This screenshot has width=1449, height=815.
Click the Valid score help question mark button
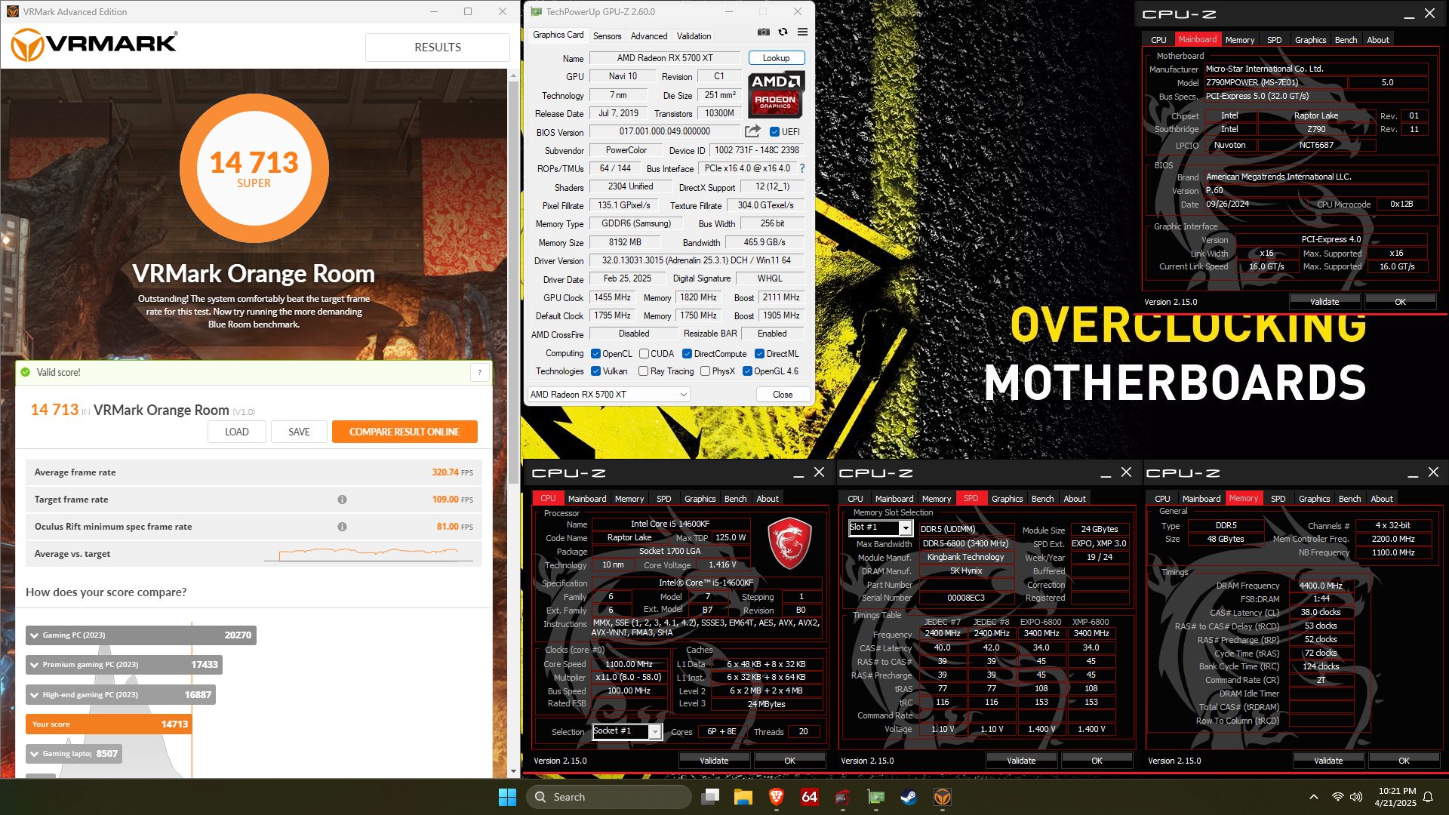[x=479, y=372]
